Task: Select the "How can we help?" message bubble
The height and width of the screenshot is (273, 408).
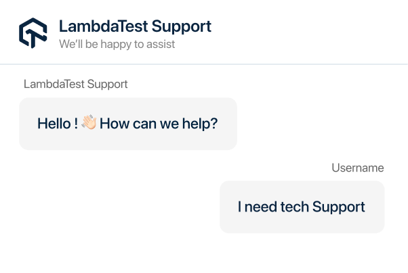Action: [128, 124]
